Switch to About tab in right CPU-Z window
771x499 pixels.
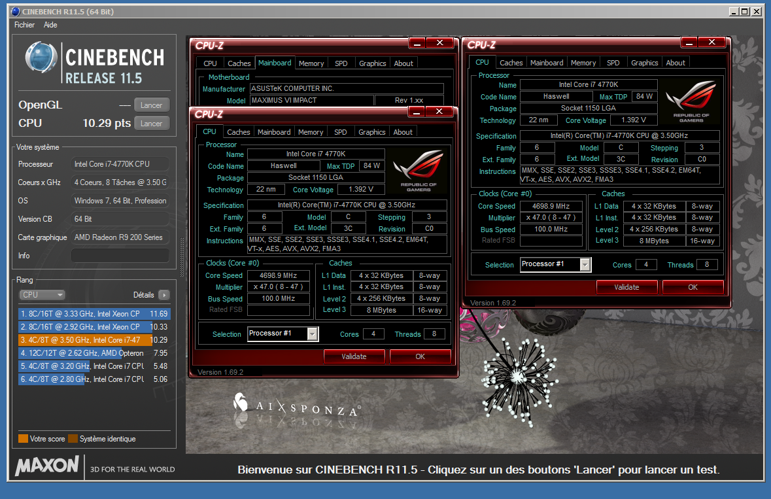coord(676,63)
